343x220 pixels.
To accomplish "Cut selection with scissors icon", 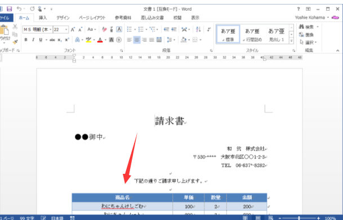I will [15, 26].
